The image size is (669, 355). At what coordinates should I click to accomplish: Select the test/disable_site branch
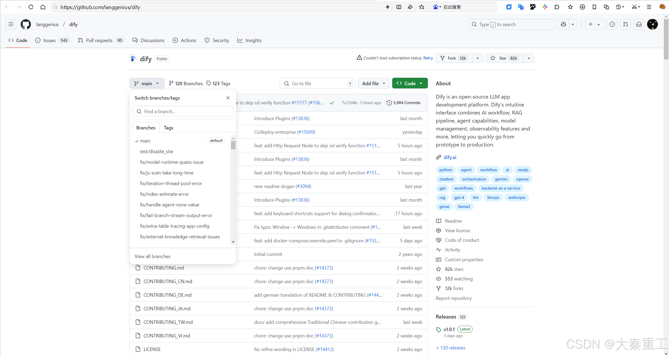[156, 152]
